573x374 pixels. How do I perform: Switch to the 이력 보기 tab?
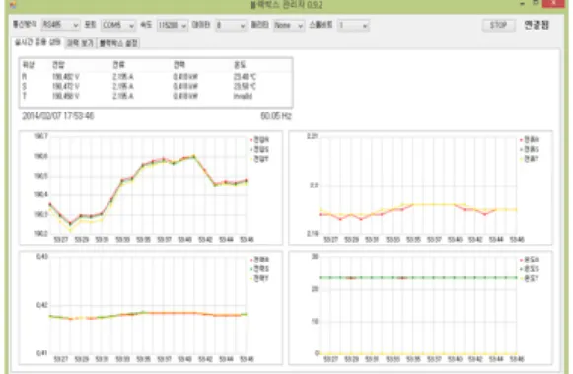[80, 43]
